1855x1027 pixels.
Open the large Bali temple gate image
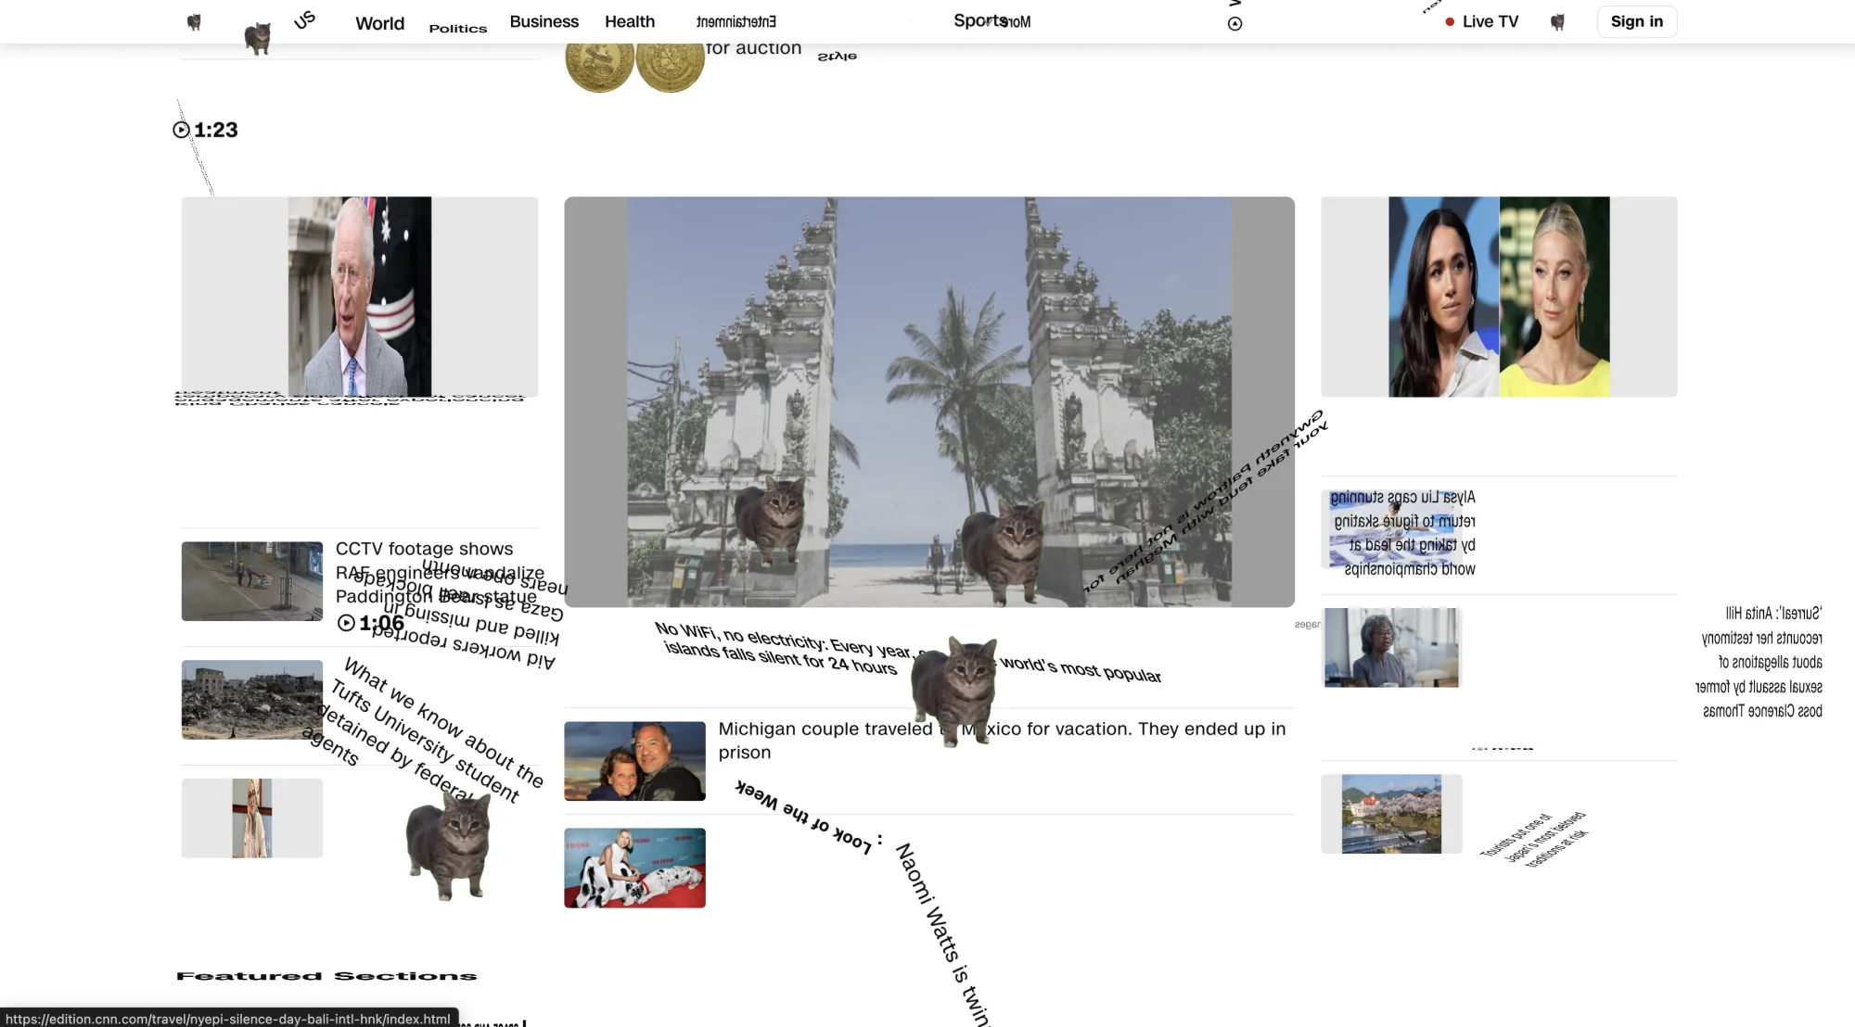(x=929, y=401)
